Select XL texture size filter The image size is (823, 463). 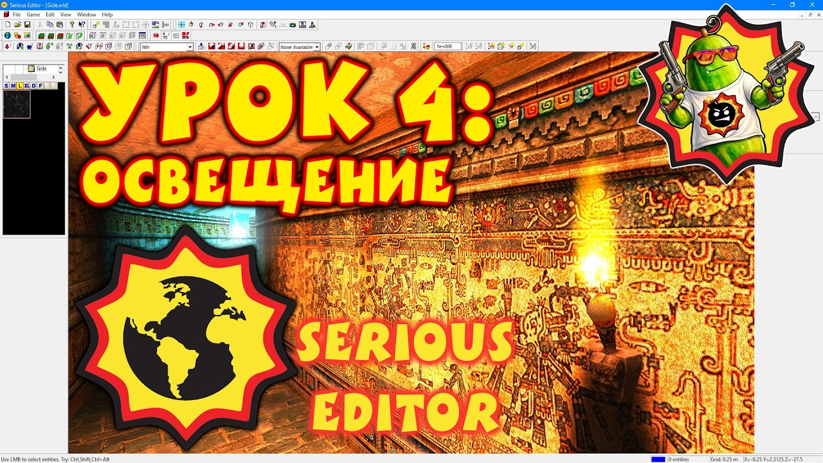coord(27,86)
